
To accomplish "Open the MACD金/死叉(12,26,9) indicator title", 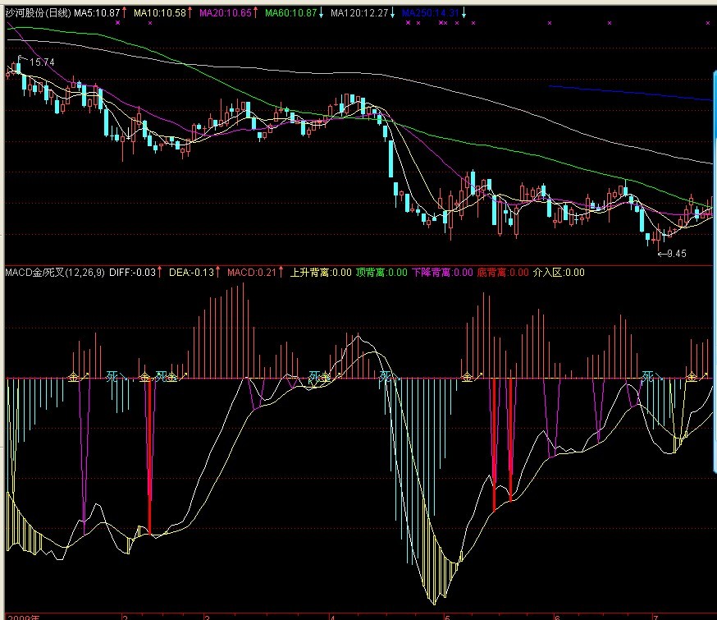I will (x=55, y=272).
